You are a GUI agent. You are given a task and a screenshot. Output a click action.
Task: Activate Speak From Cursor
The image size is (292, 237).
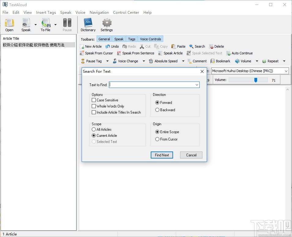96,53
